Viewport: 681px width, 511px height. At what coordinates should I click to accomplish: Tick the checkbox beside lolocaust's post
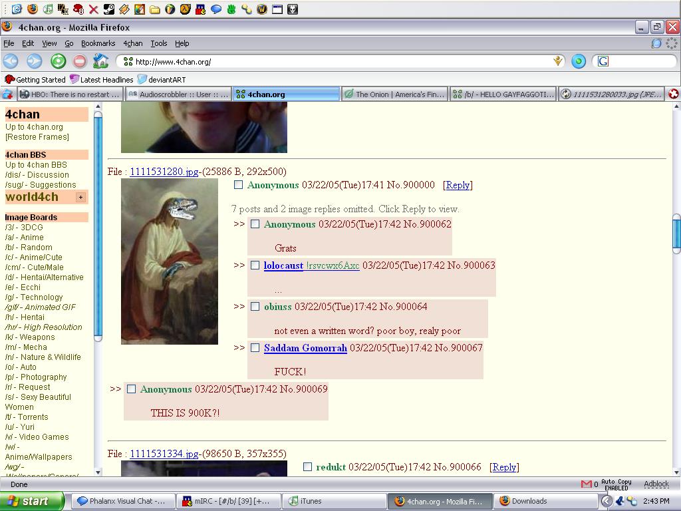tap(255, 265)
